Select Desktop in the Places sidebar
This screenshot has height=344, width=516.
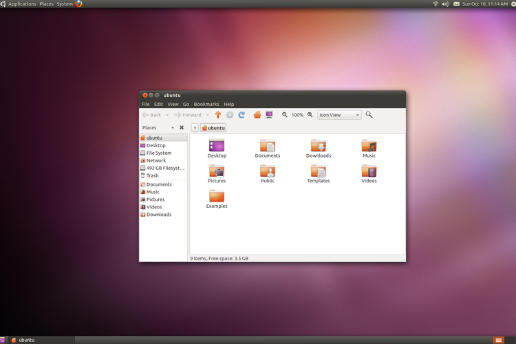(x=163, y=145)
